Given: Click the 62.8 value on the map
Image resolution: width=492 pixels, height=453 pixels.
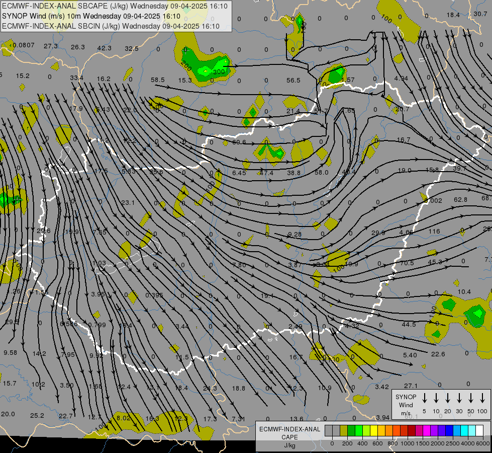Looking at the screenshot, I should [x=461, y=200].
